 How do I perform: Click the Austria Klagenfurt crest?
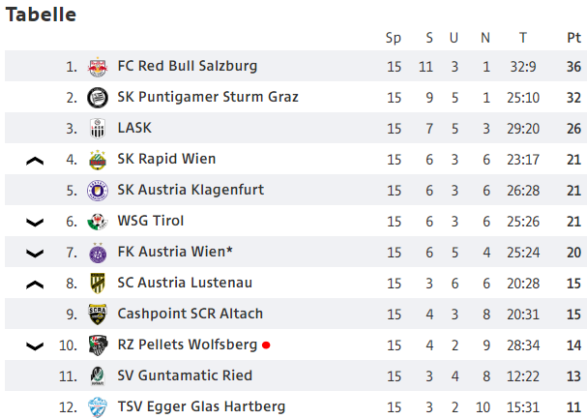pyautogui.click(x=98, y=191)
